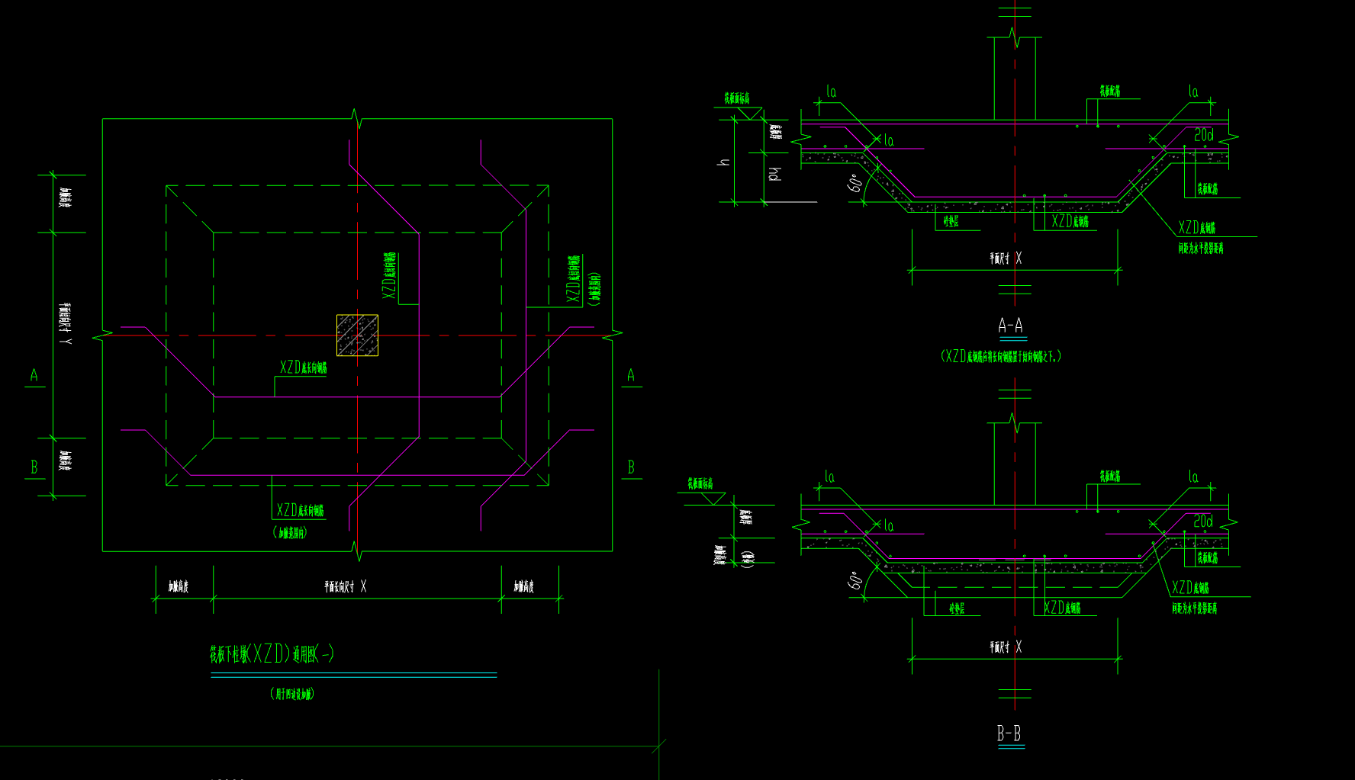
Task: Click the 'hd' dimension label in section A-A
Action: click(x=774, y=175)
